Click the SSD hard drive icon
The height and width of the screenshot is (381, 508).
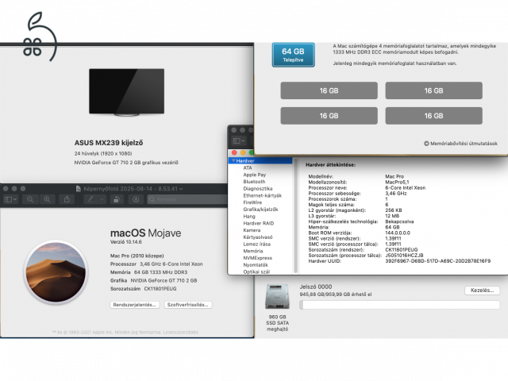pyautogui.click(x=277, y=296)
